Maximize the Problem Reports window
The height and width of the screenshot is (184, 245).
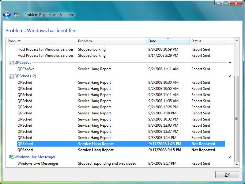coord(226,3)
